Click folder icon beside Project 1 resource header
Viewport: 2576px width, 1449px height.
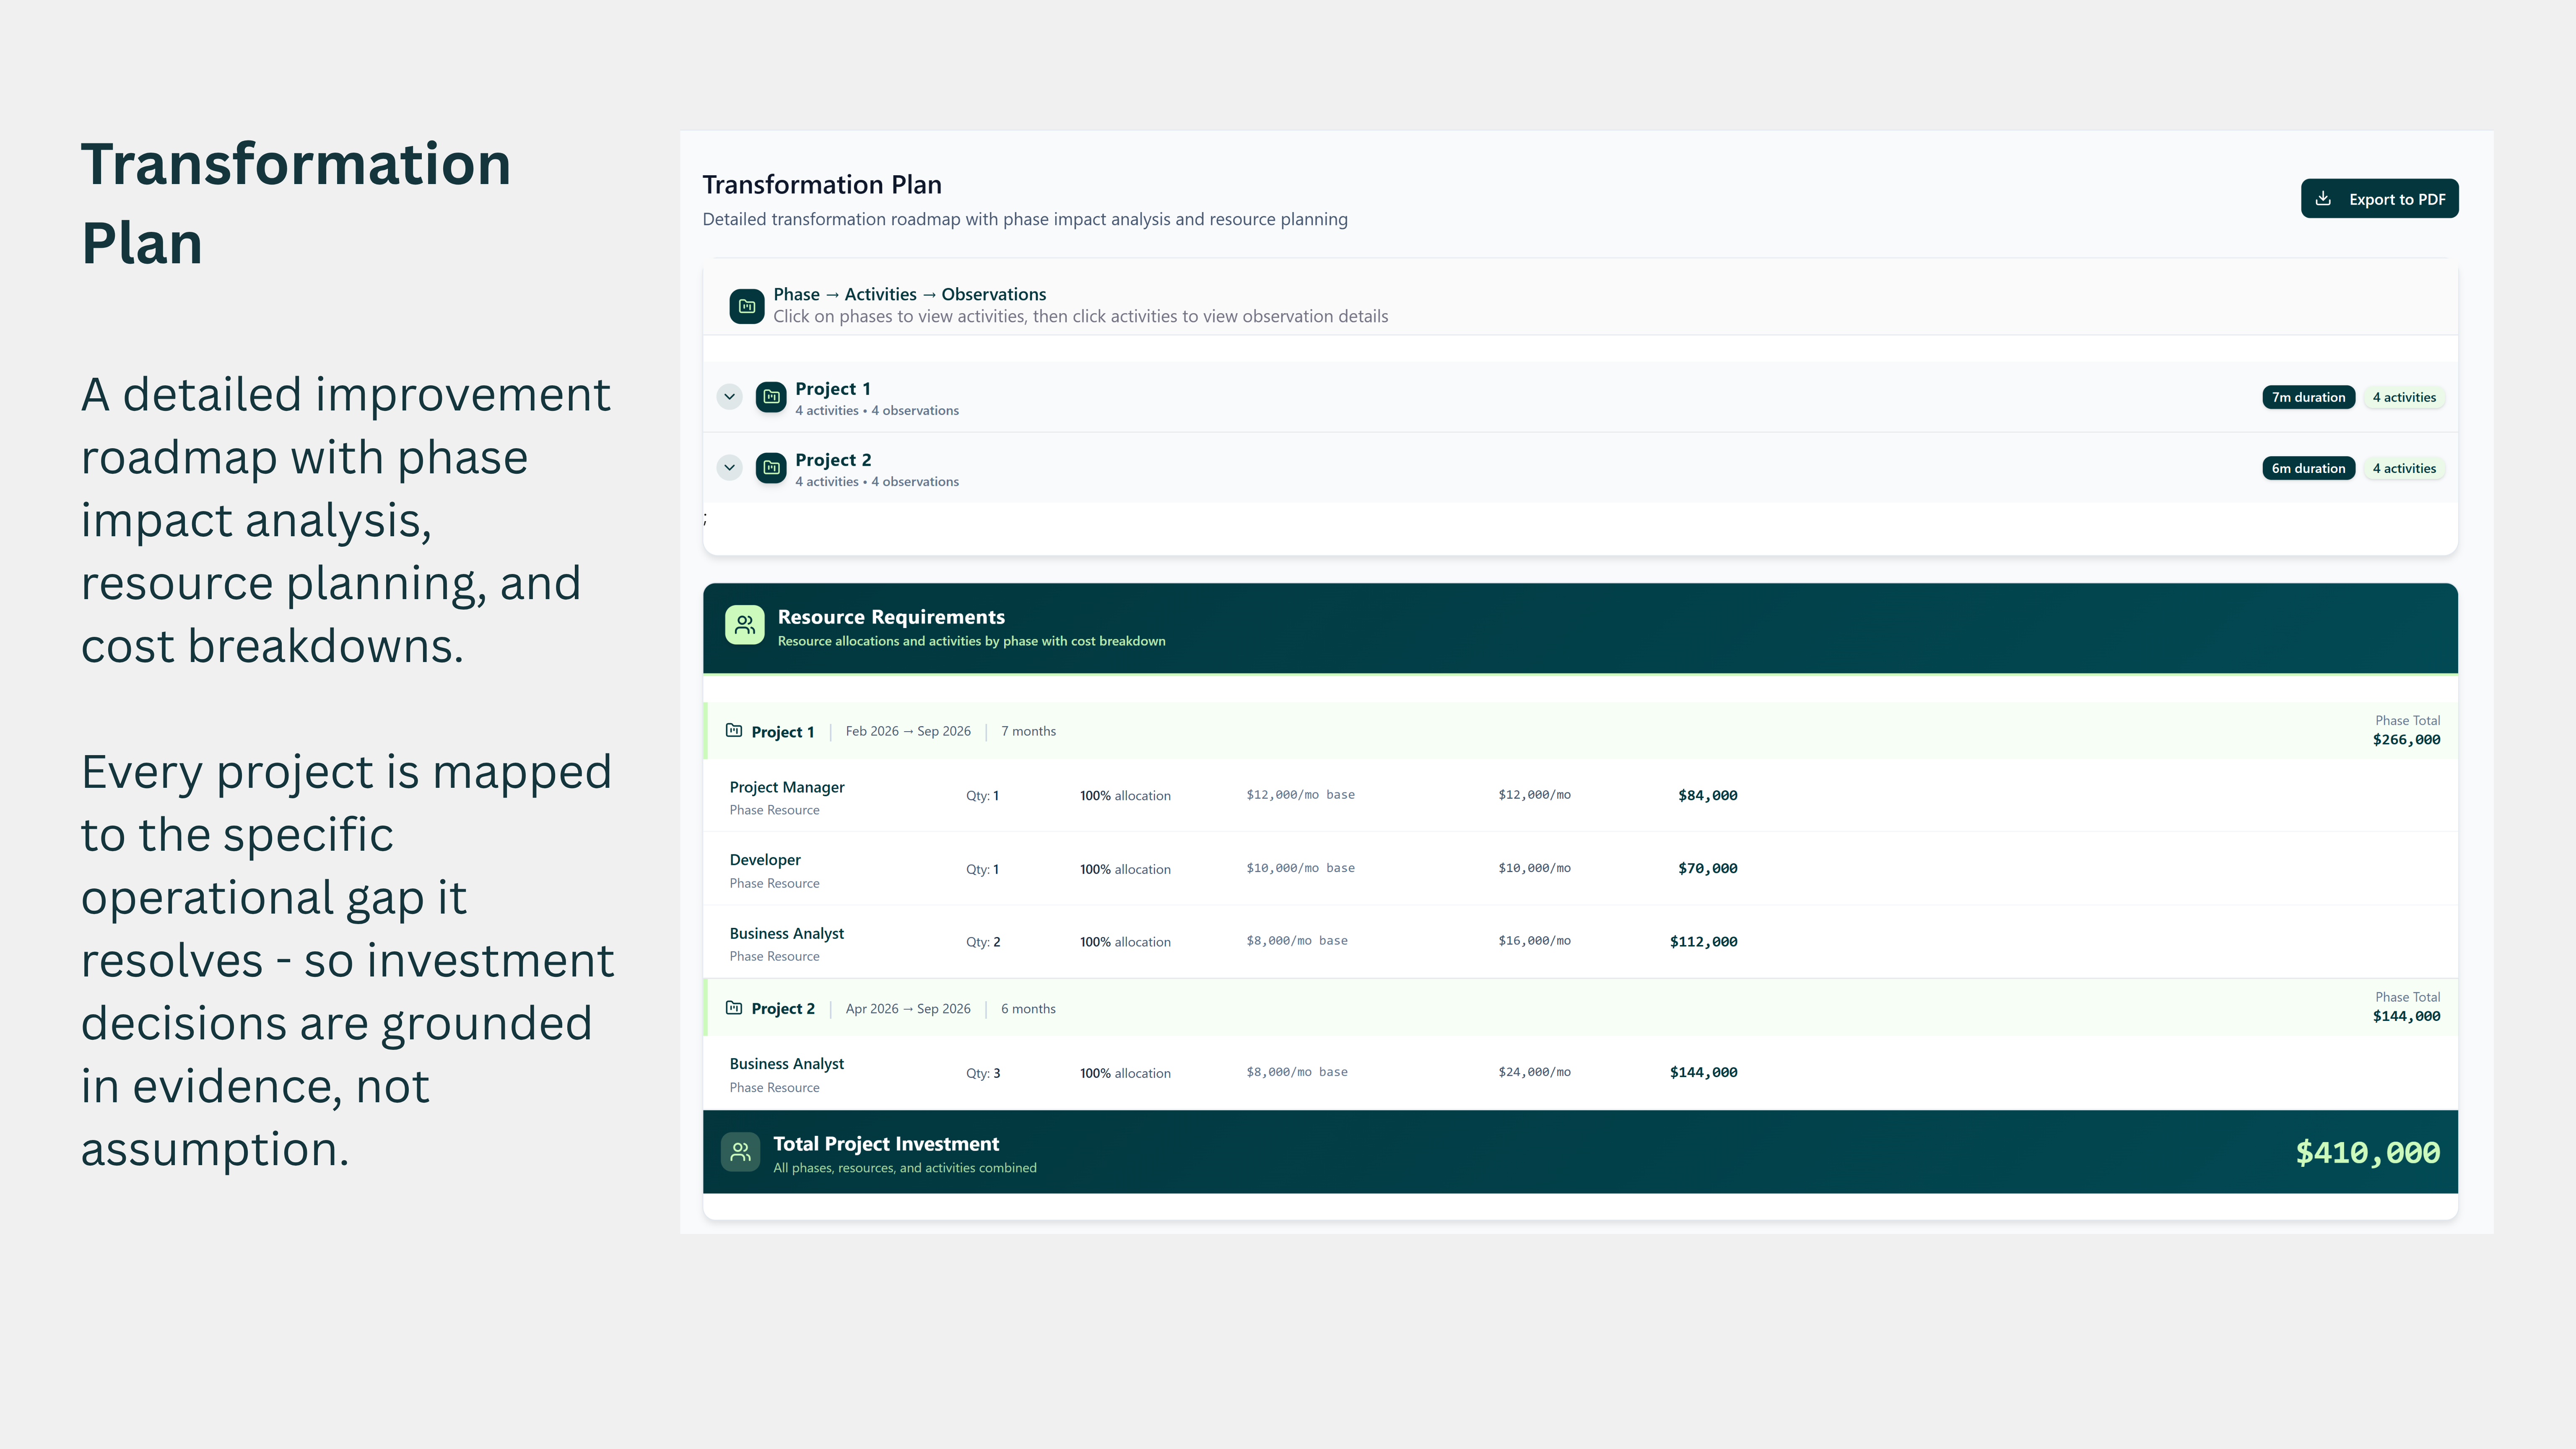tap(734, 731)
